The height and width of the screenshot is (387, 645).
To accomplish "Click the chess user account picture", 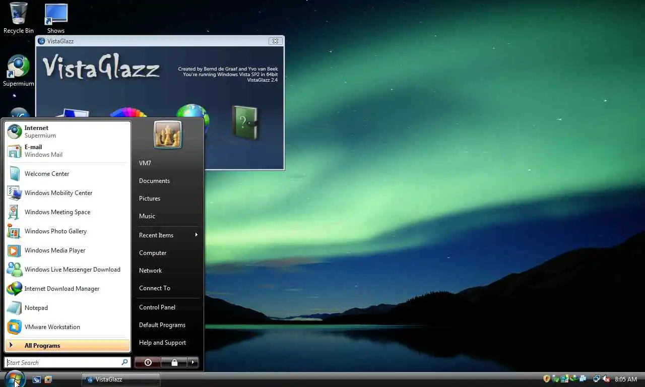I will (x=168, y=135).
